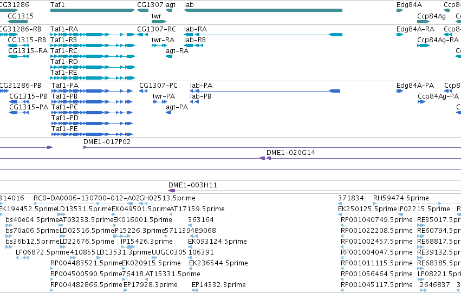This screenshot has height=293, width=461.
Task: Open the twr-PA protein feature
Action: click(x=164, y=96)
